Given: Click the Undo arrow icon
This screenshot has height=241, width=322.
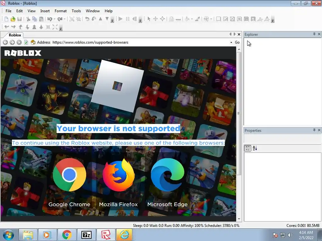Looking at the screenshot, I should (50, 19).
